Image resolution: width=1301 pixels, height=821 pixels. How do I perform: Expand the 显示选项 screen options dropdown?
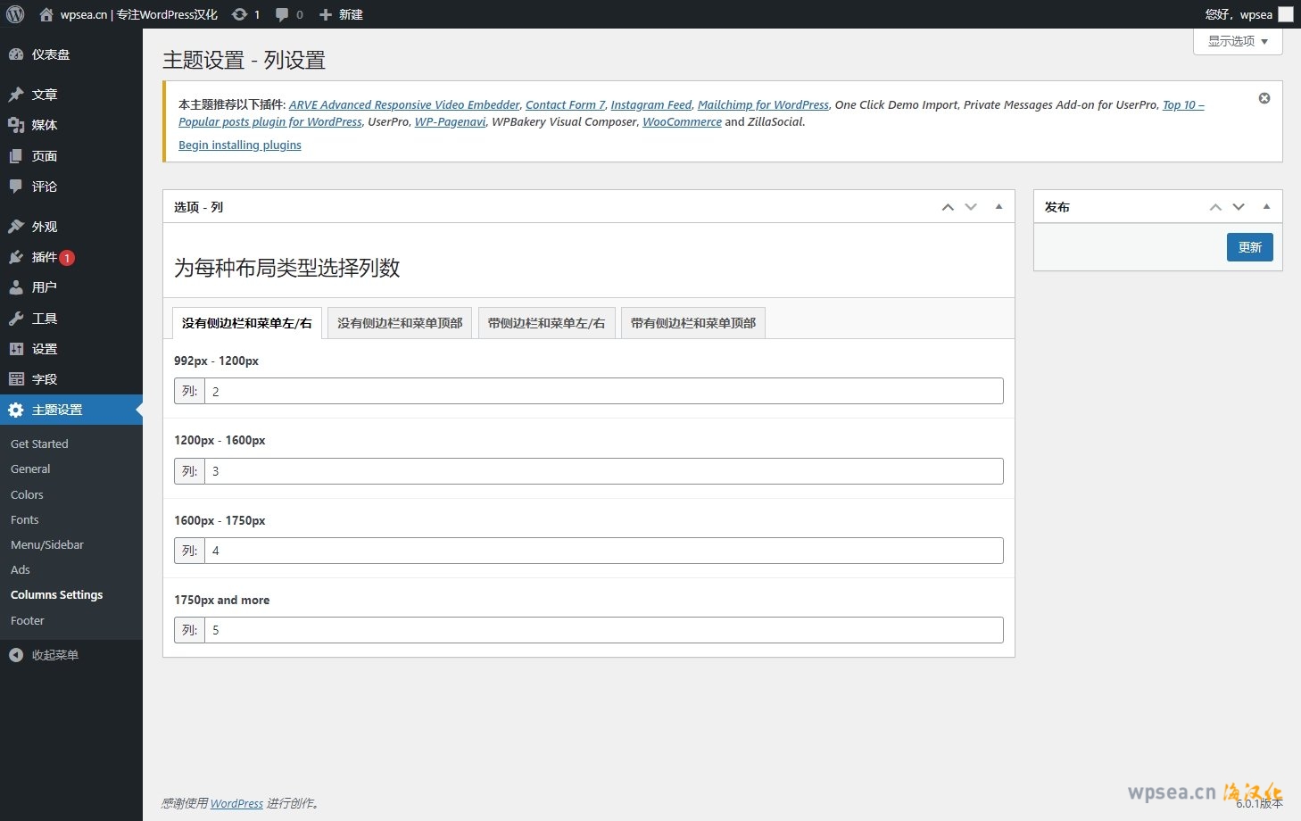1238,41
